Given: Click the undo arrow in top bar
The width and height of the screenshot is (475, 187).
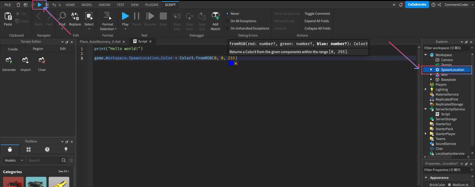Looking at the screenshot, I should (54, 5).
